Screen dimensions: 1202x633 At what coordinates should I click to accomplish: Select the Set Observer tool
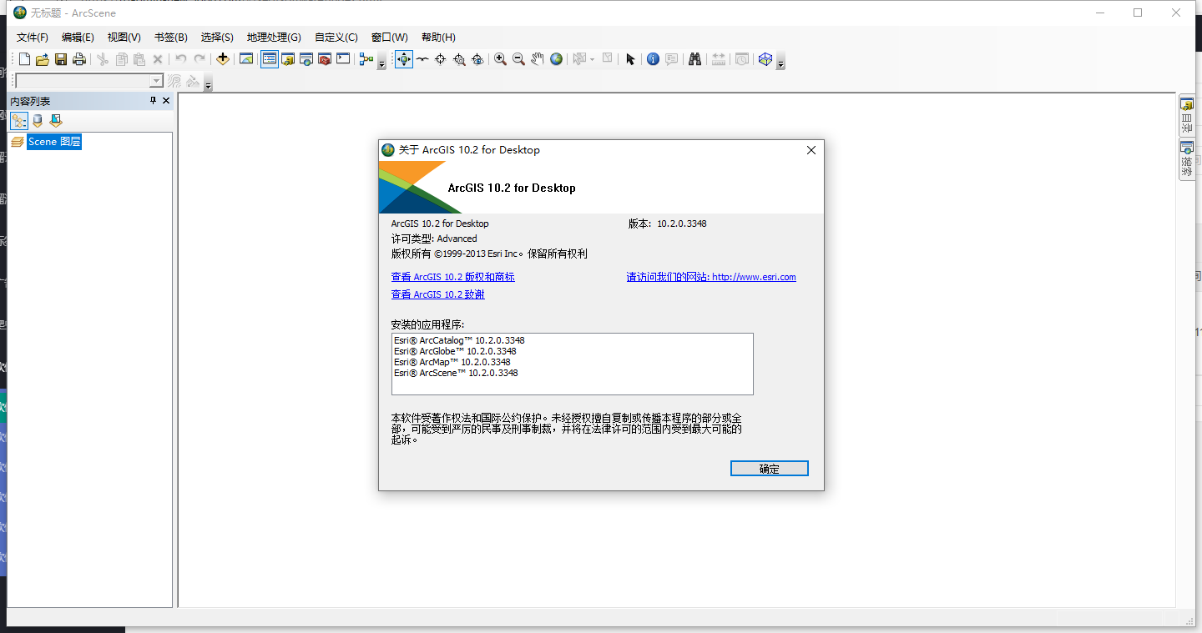pyautogui.click(x=477, y=59)
